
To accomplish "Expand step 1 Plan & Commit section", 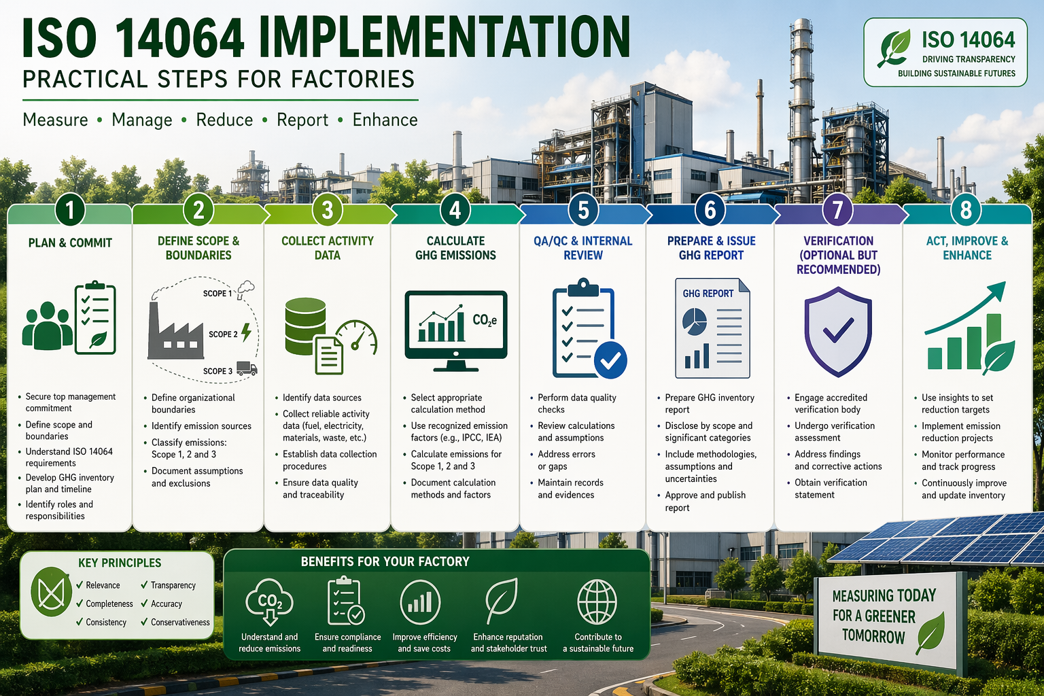I will [x=69, y=243].
